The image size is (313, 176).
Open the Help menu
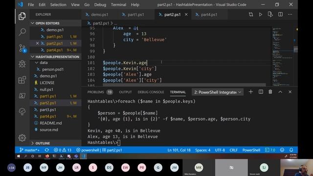point(135,4)
